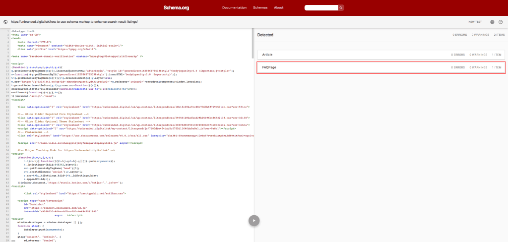Start a NEW TEST
The image size is (508, 242).
[x=475, y=22]
